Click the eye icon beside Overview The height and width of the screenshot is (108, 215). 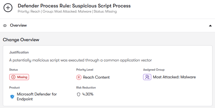pyautogui.click(x=5, y=26)
